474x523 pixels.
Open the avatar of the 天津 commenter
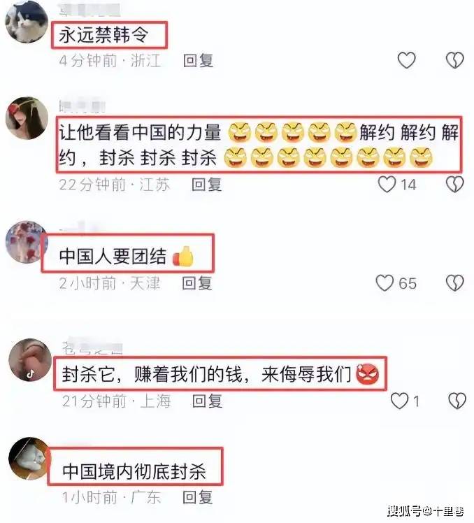click(26, 242)
